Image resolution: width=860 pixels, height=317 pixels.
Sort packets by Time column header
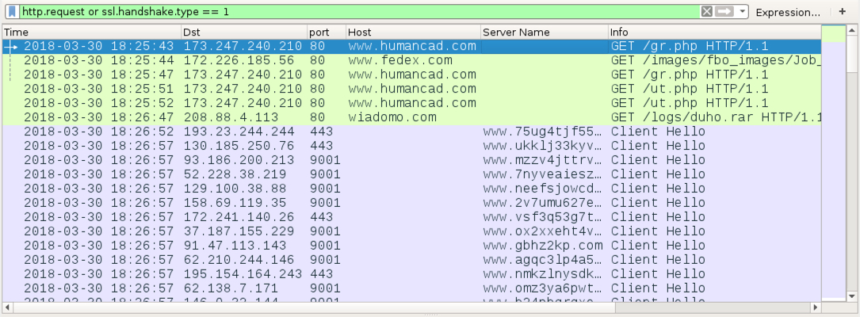coord(92,32)
